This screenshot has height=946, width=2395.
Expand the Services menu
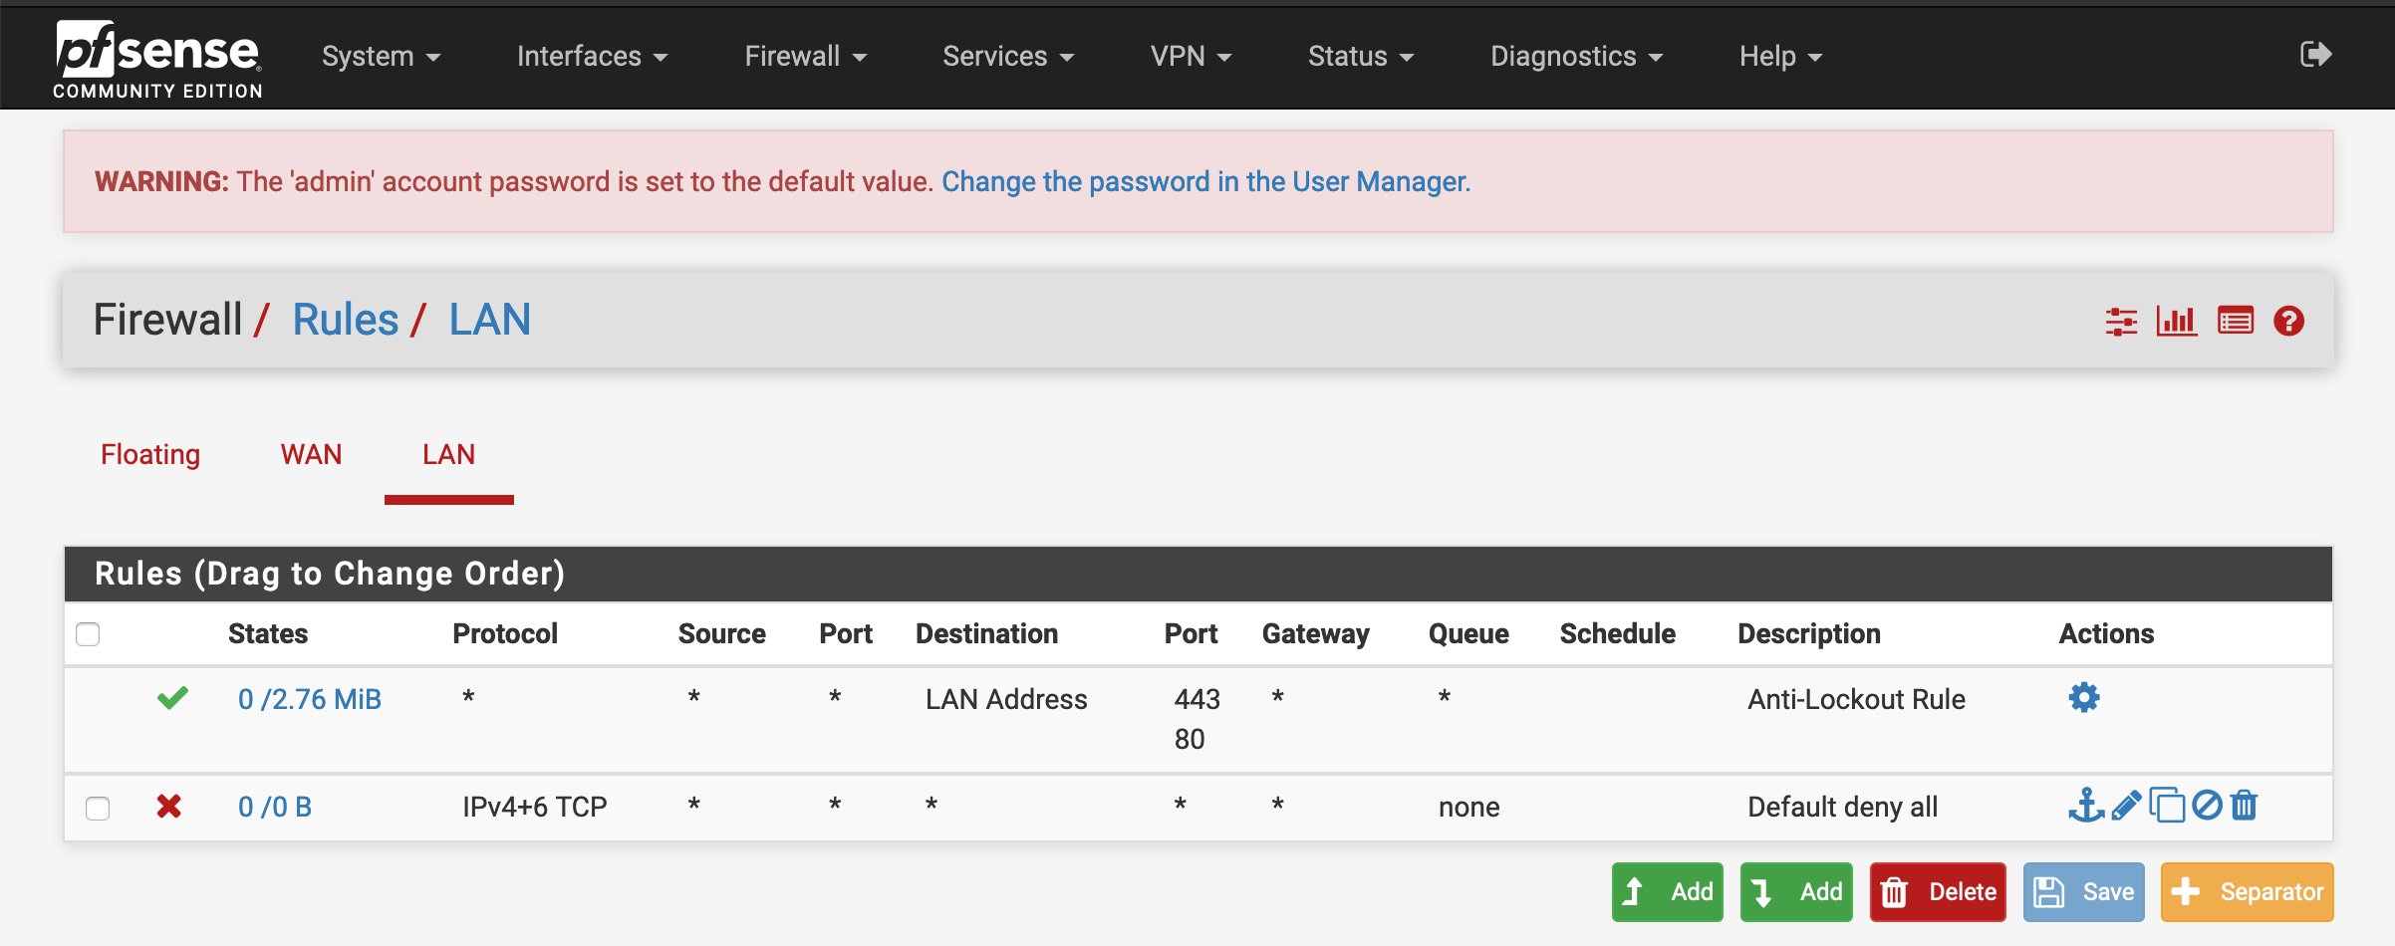[1008, 57]
